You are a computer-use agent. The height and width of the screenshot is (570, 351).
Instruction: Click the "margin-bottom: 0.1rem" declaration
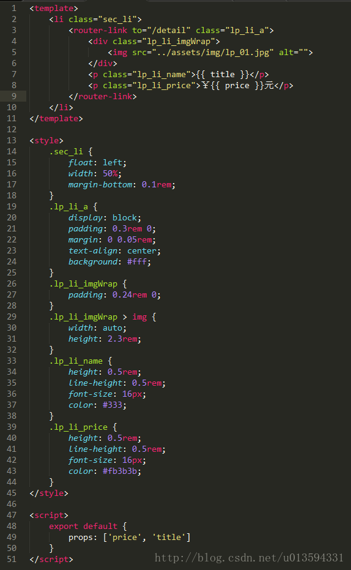(x=122, y=185)
